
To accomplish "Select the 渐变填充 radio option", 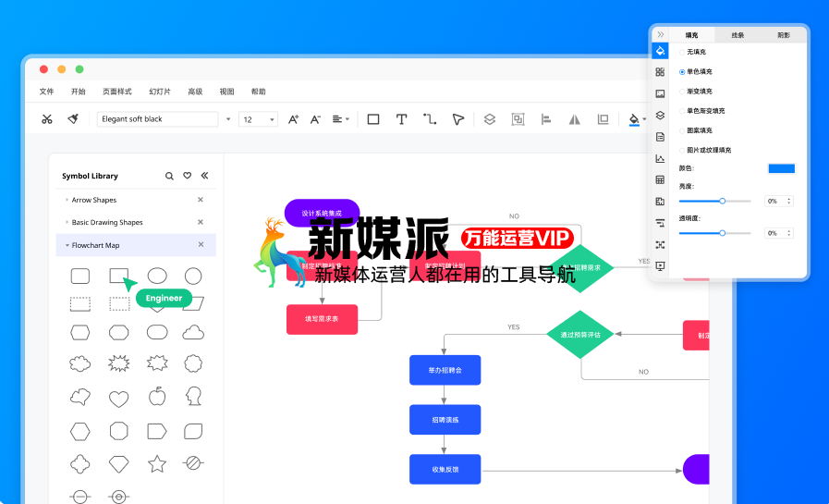I will pyautogui.click(x=682, y=92).
